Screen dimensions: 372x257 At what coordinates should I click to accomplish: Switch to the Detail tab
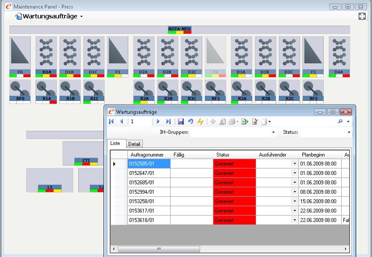(134, 144)
